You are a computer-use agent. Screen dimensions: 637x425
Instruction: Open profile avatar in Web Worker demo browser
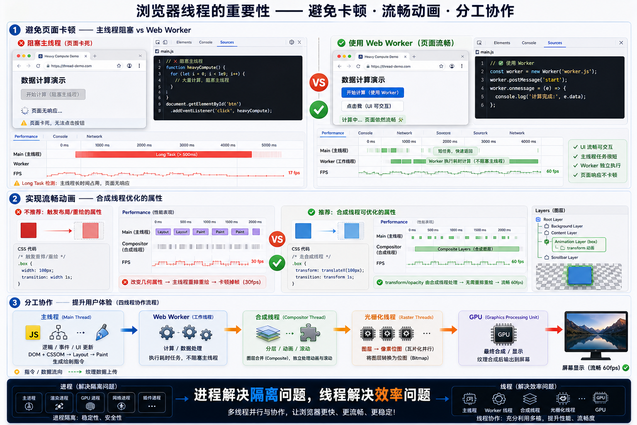452,66
